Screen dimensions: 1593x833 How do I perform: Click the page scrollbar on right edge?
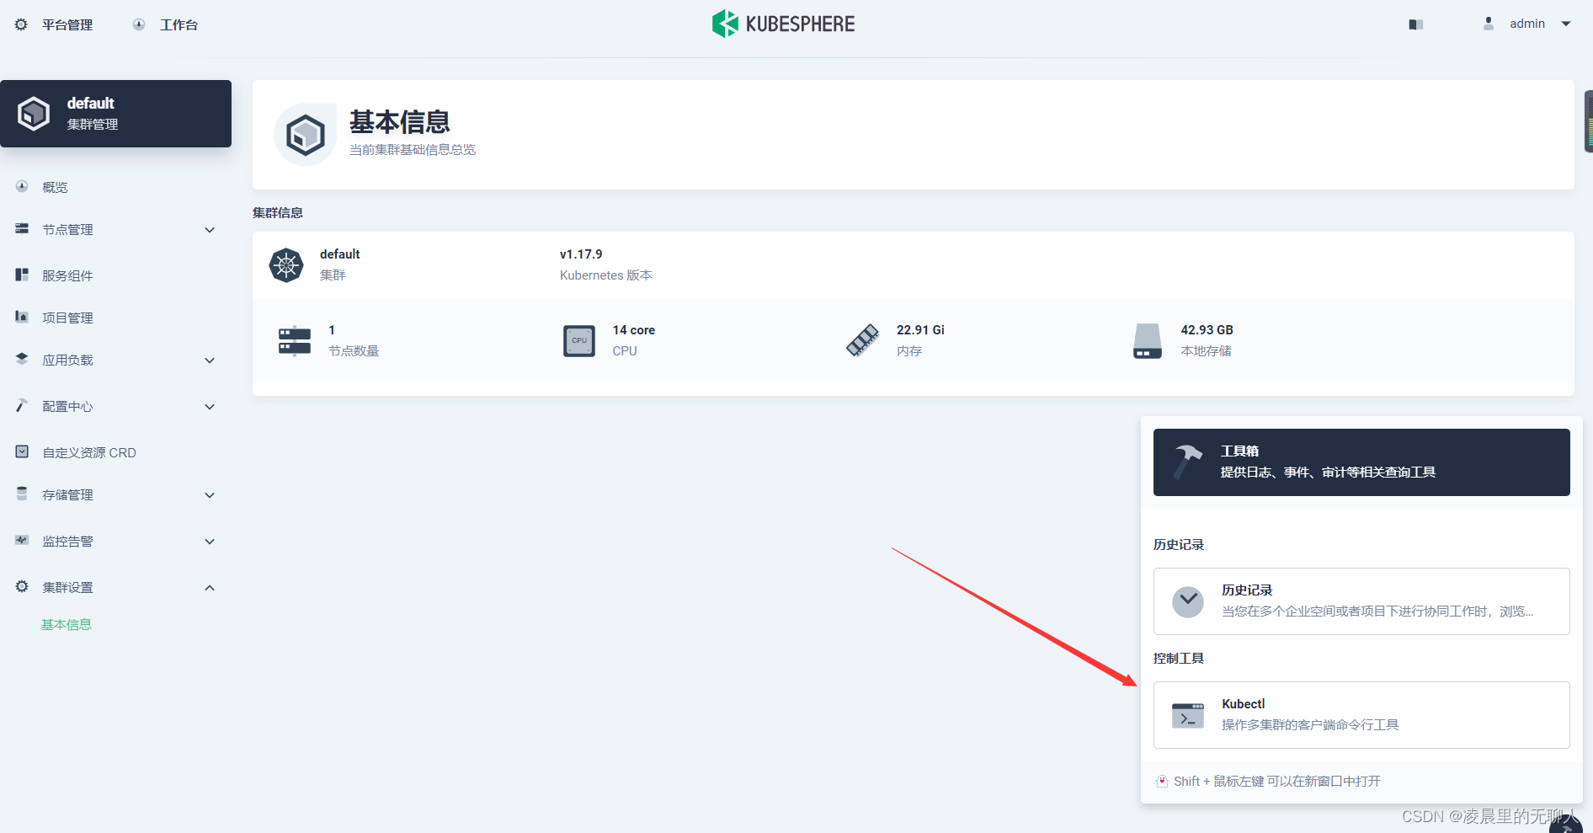1589,121
